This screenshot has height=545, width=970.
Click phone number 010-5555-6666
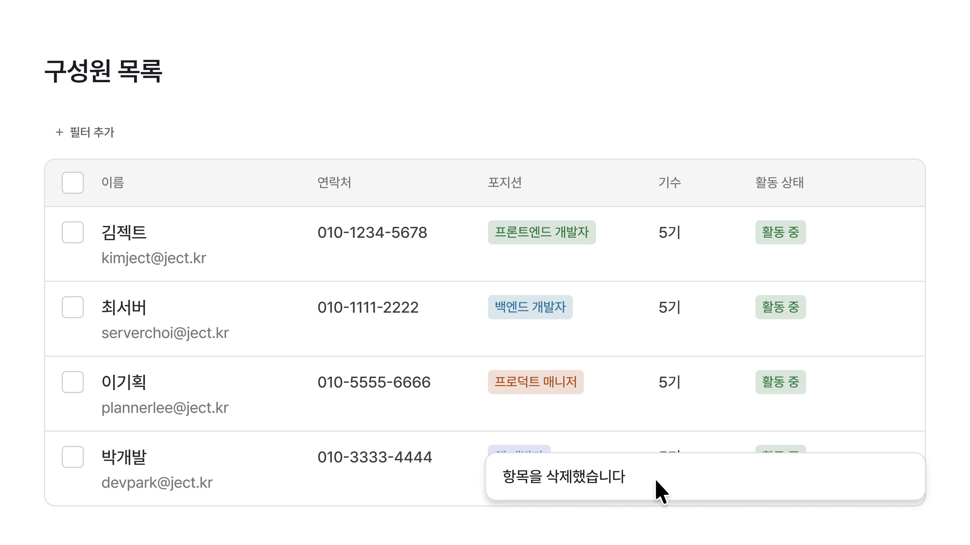coord(374,382)
